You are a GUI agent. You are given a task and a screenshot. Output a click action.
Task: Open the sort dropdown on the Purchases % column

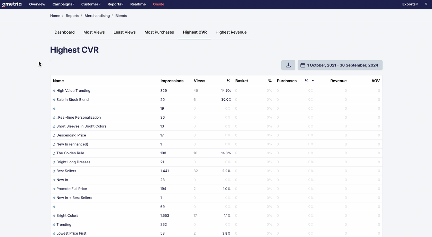(x=313, y=81)
